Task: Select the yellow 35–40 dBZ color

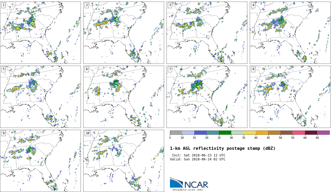Action: tap(249, 133)
